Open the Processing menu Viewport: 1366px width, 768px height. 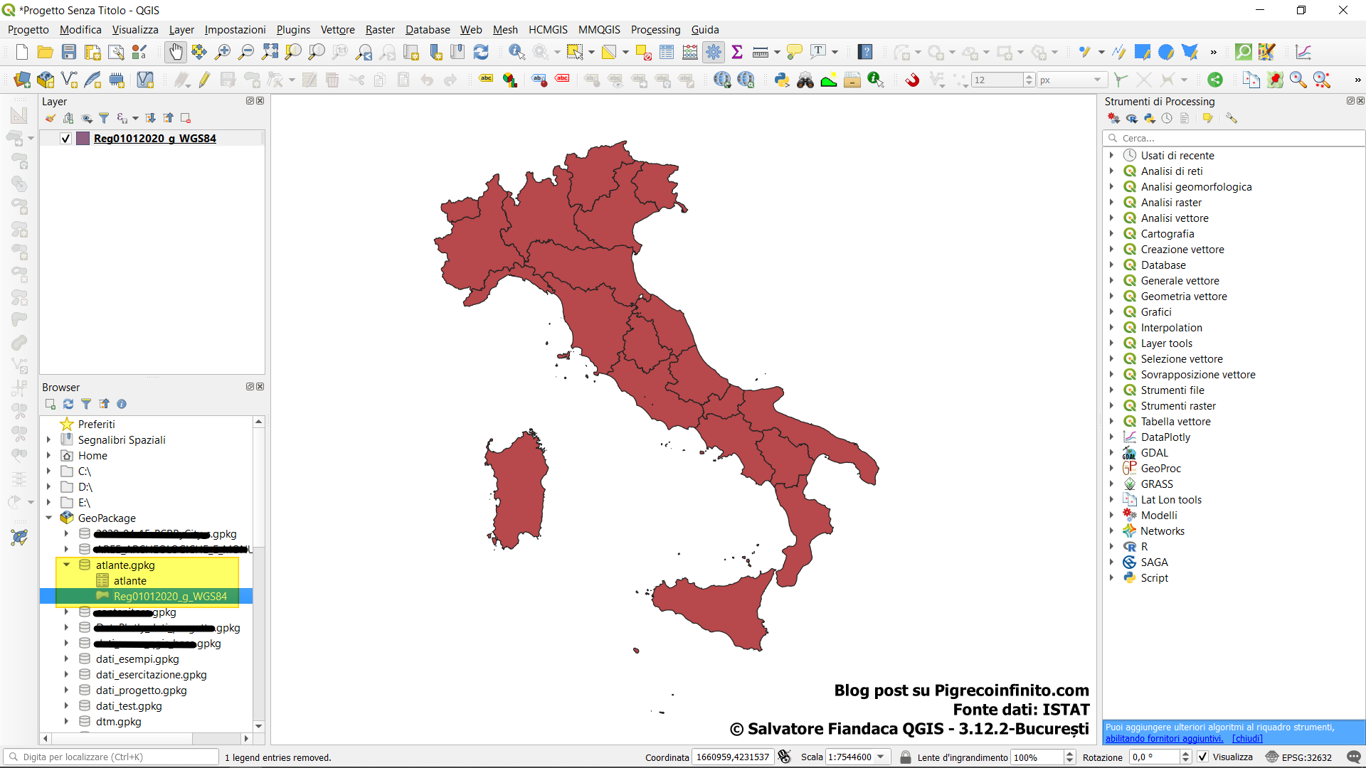tap(655, 30)
